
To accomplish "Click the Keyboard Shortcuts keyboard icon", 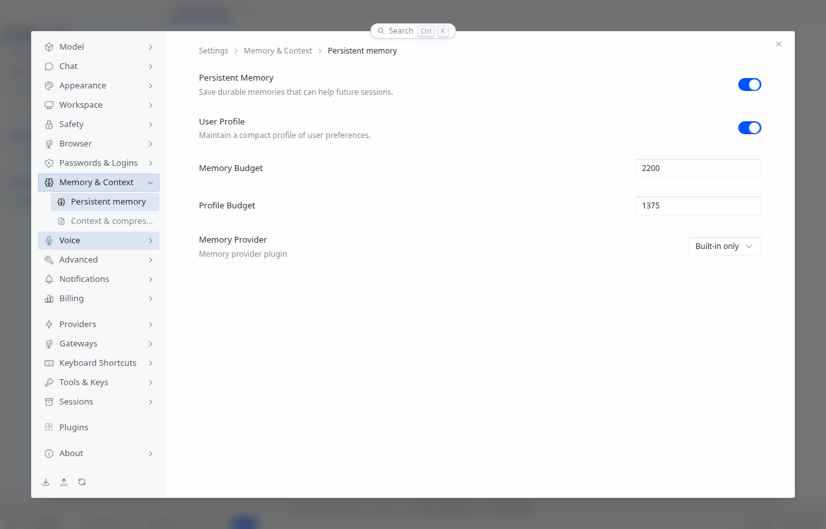I will (49, 363).
